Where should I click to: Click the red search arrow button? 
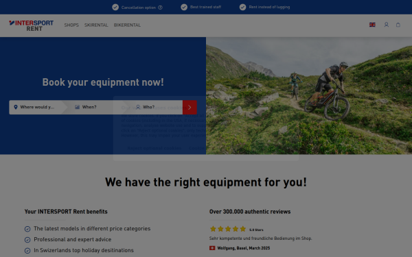[190, 107]
